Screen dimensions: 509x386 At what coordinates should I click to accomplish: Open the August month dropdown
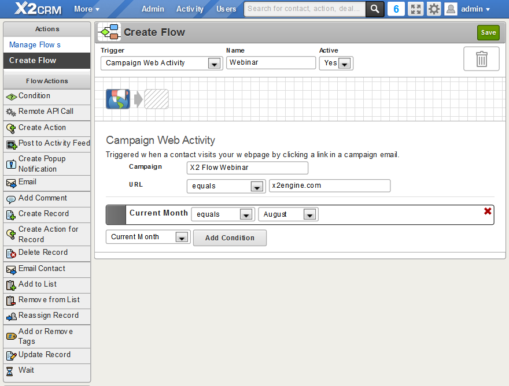[288, 214]
